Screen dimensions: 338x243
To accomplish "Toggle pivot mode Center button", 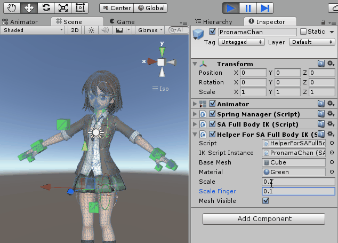I will coord(117,8).
